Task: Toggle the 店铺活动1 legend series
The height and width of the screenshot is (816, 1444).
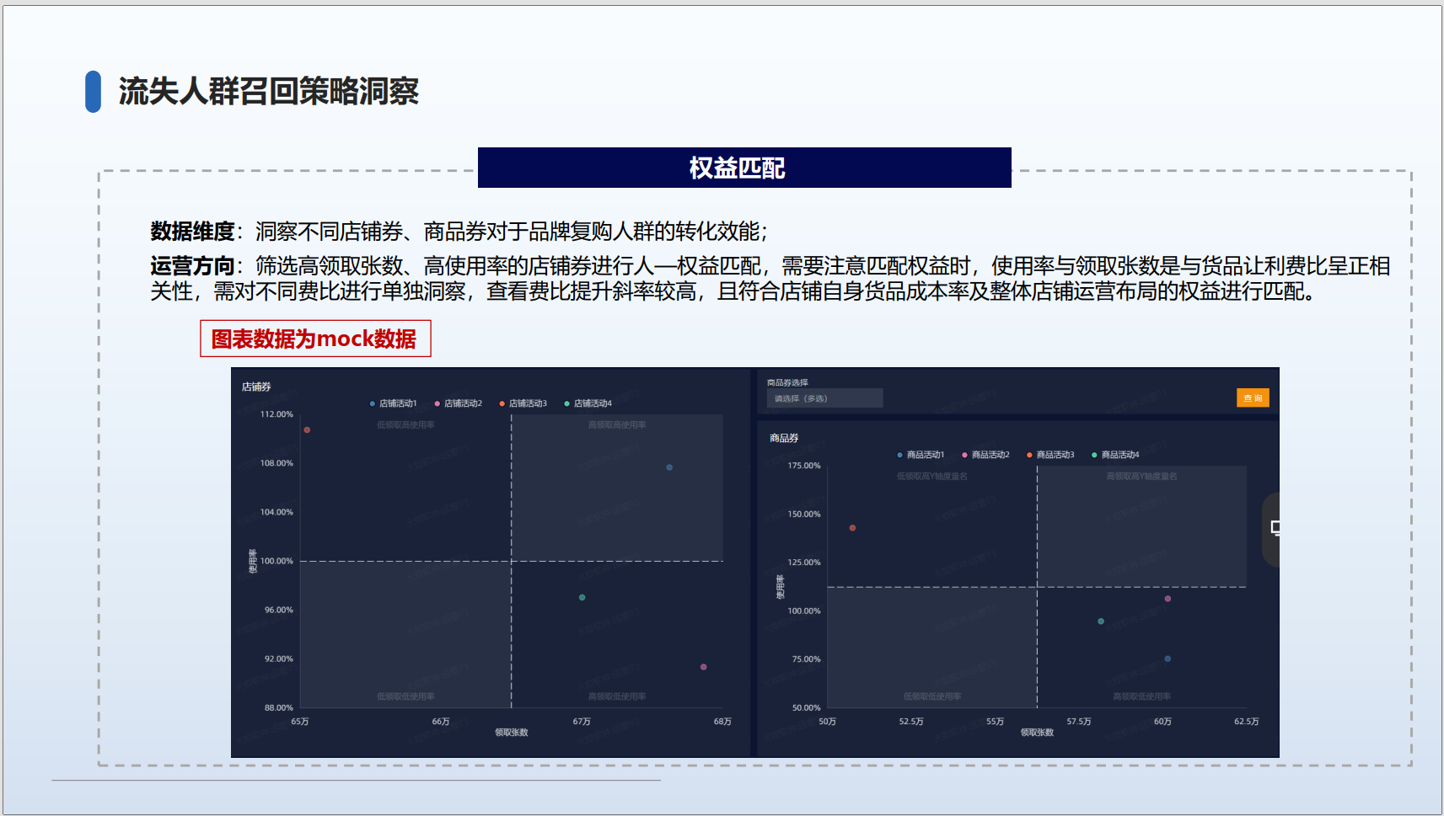Action: [x=393, y=403]
